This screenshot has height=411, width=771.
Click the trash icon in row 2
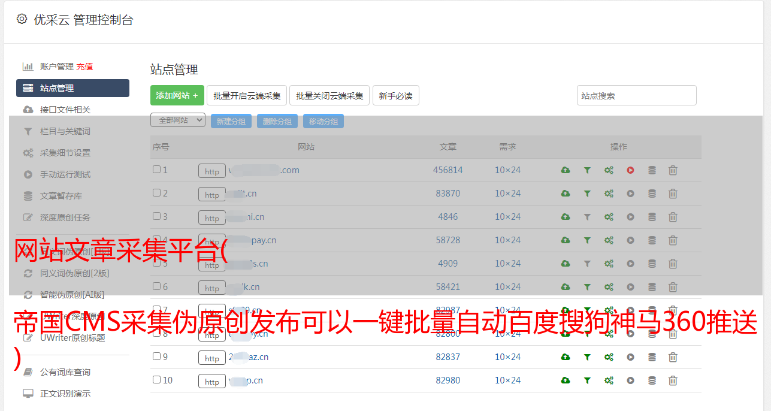point(673,194)
